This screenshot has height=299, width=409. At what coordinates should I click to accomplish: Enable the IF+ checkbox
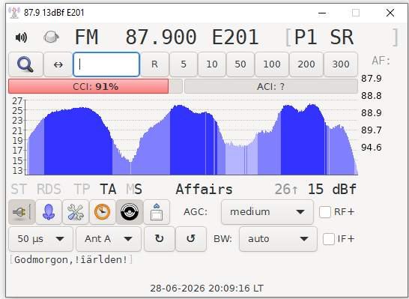[328, 239]
